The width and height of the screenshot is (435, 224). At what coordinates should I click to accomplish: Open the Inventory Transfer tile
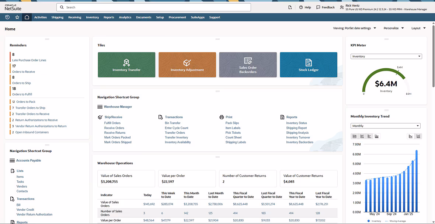[x=126, y=65]
